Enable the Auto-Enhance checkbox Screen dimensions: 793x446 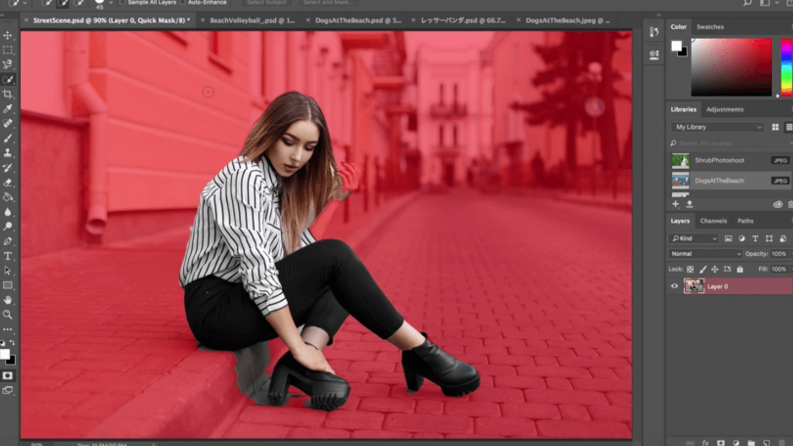point(183,2)
